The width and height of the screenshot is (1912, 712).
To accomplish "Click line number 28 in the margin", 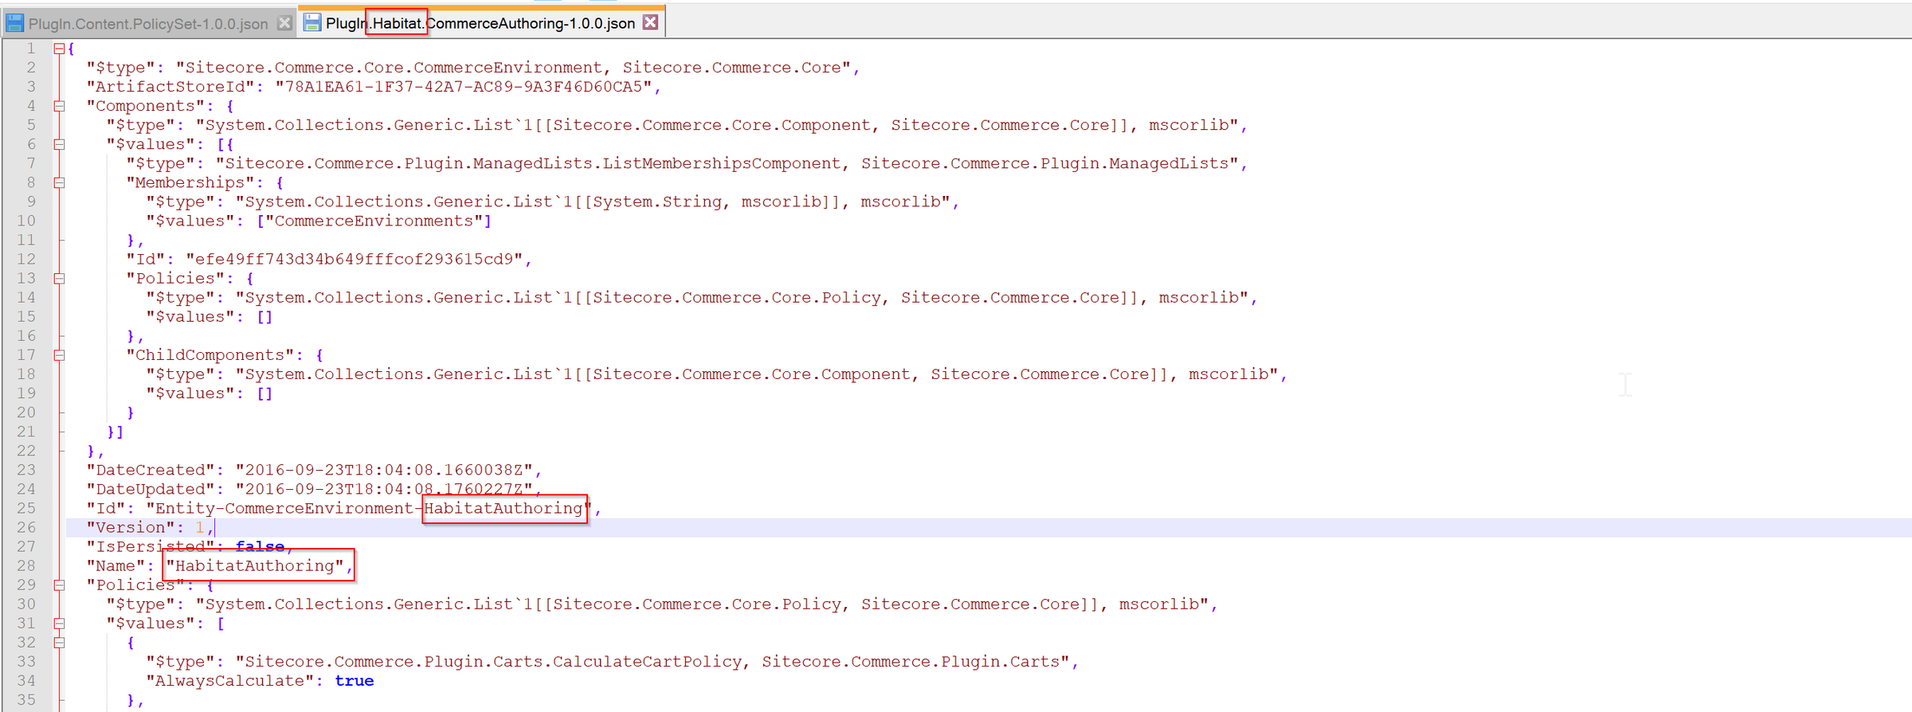I will click(x=26, y=565).
